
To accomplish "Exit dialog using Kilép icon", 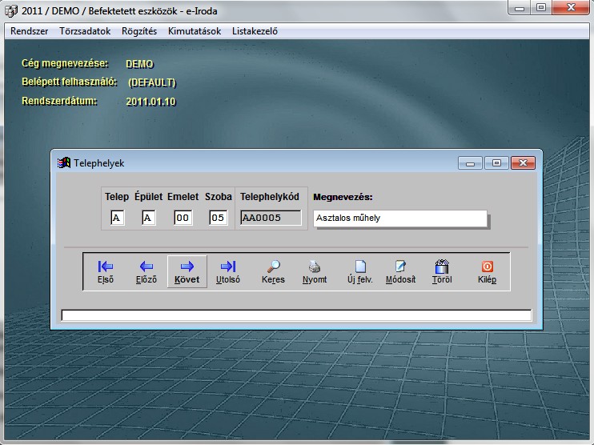I will (487, 272).
